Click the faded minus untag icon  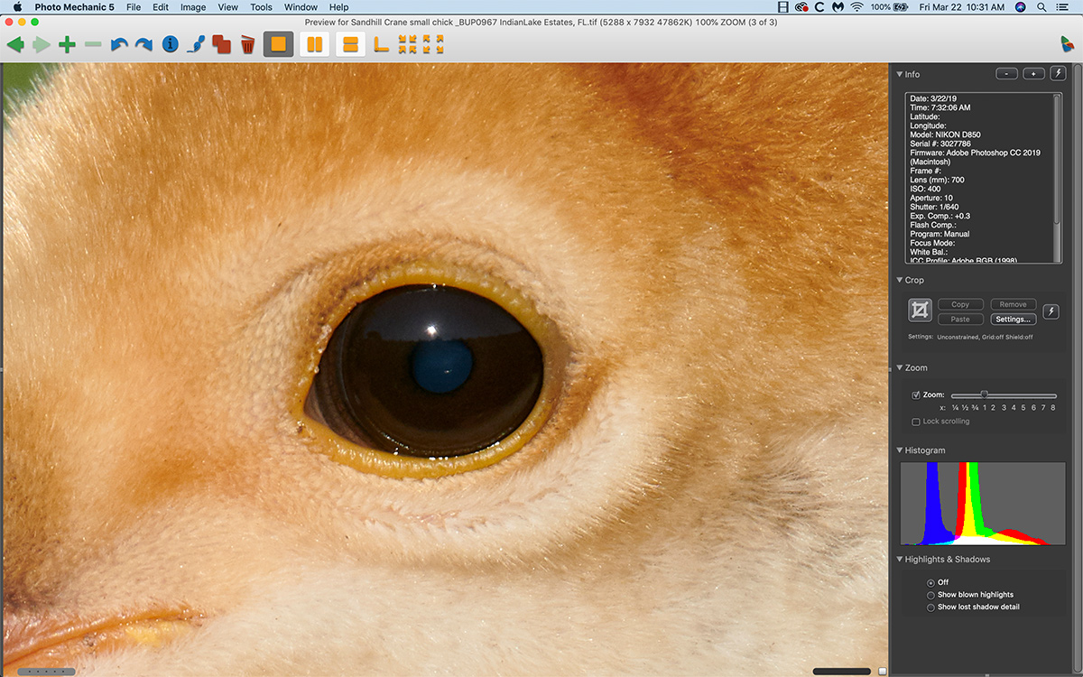(x=93, y=44)
